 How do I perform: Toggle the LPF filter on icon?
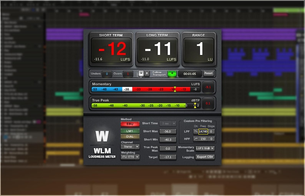coord(196,131)
